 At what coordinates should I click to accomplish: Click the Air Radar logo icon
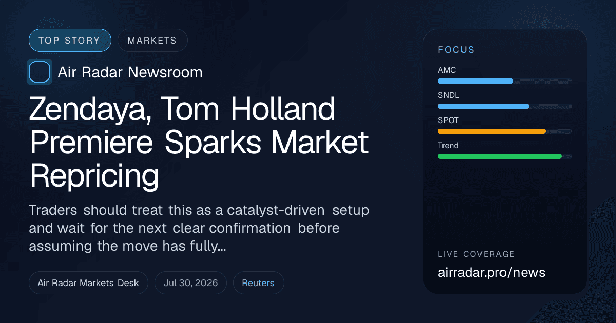(x=40, y=72)
